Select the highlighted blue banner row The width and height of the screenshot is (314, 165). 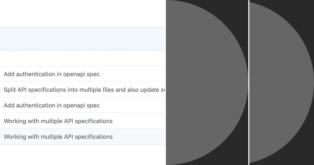pos(78,38)
